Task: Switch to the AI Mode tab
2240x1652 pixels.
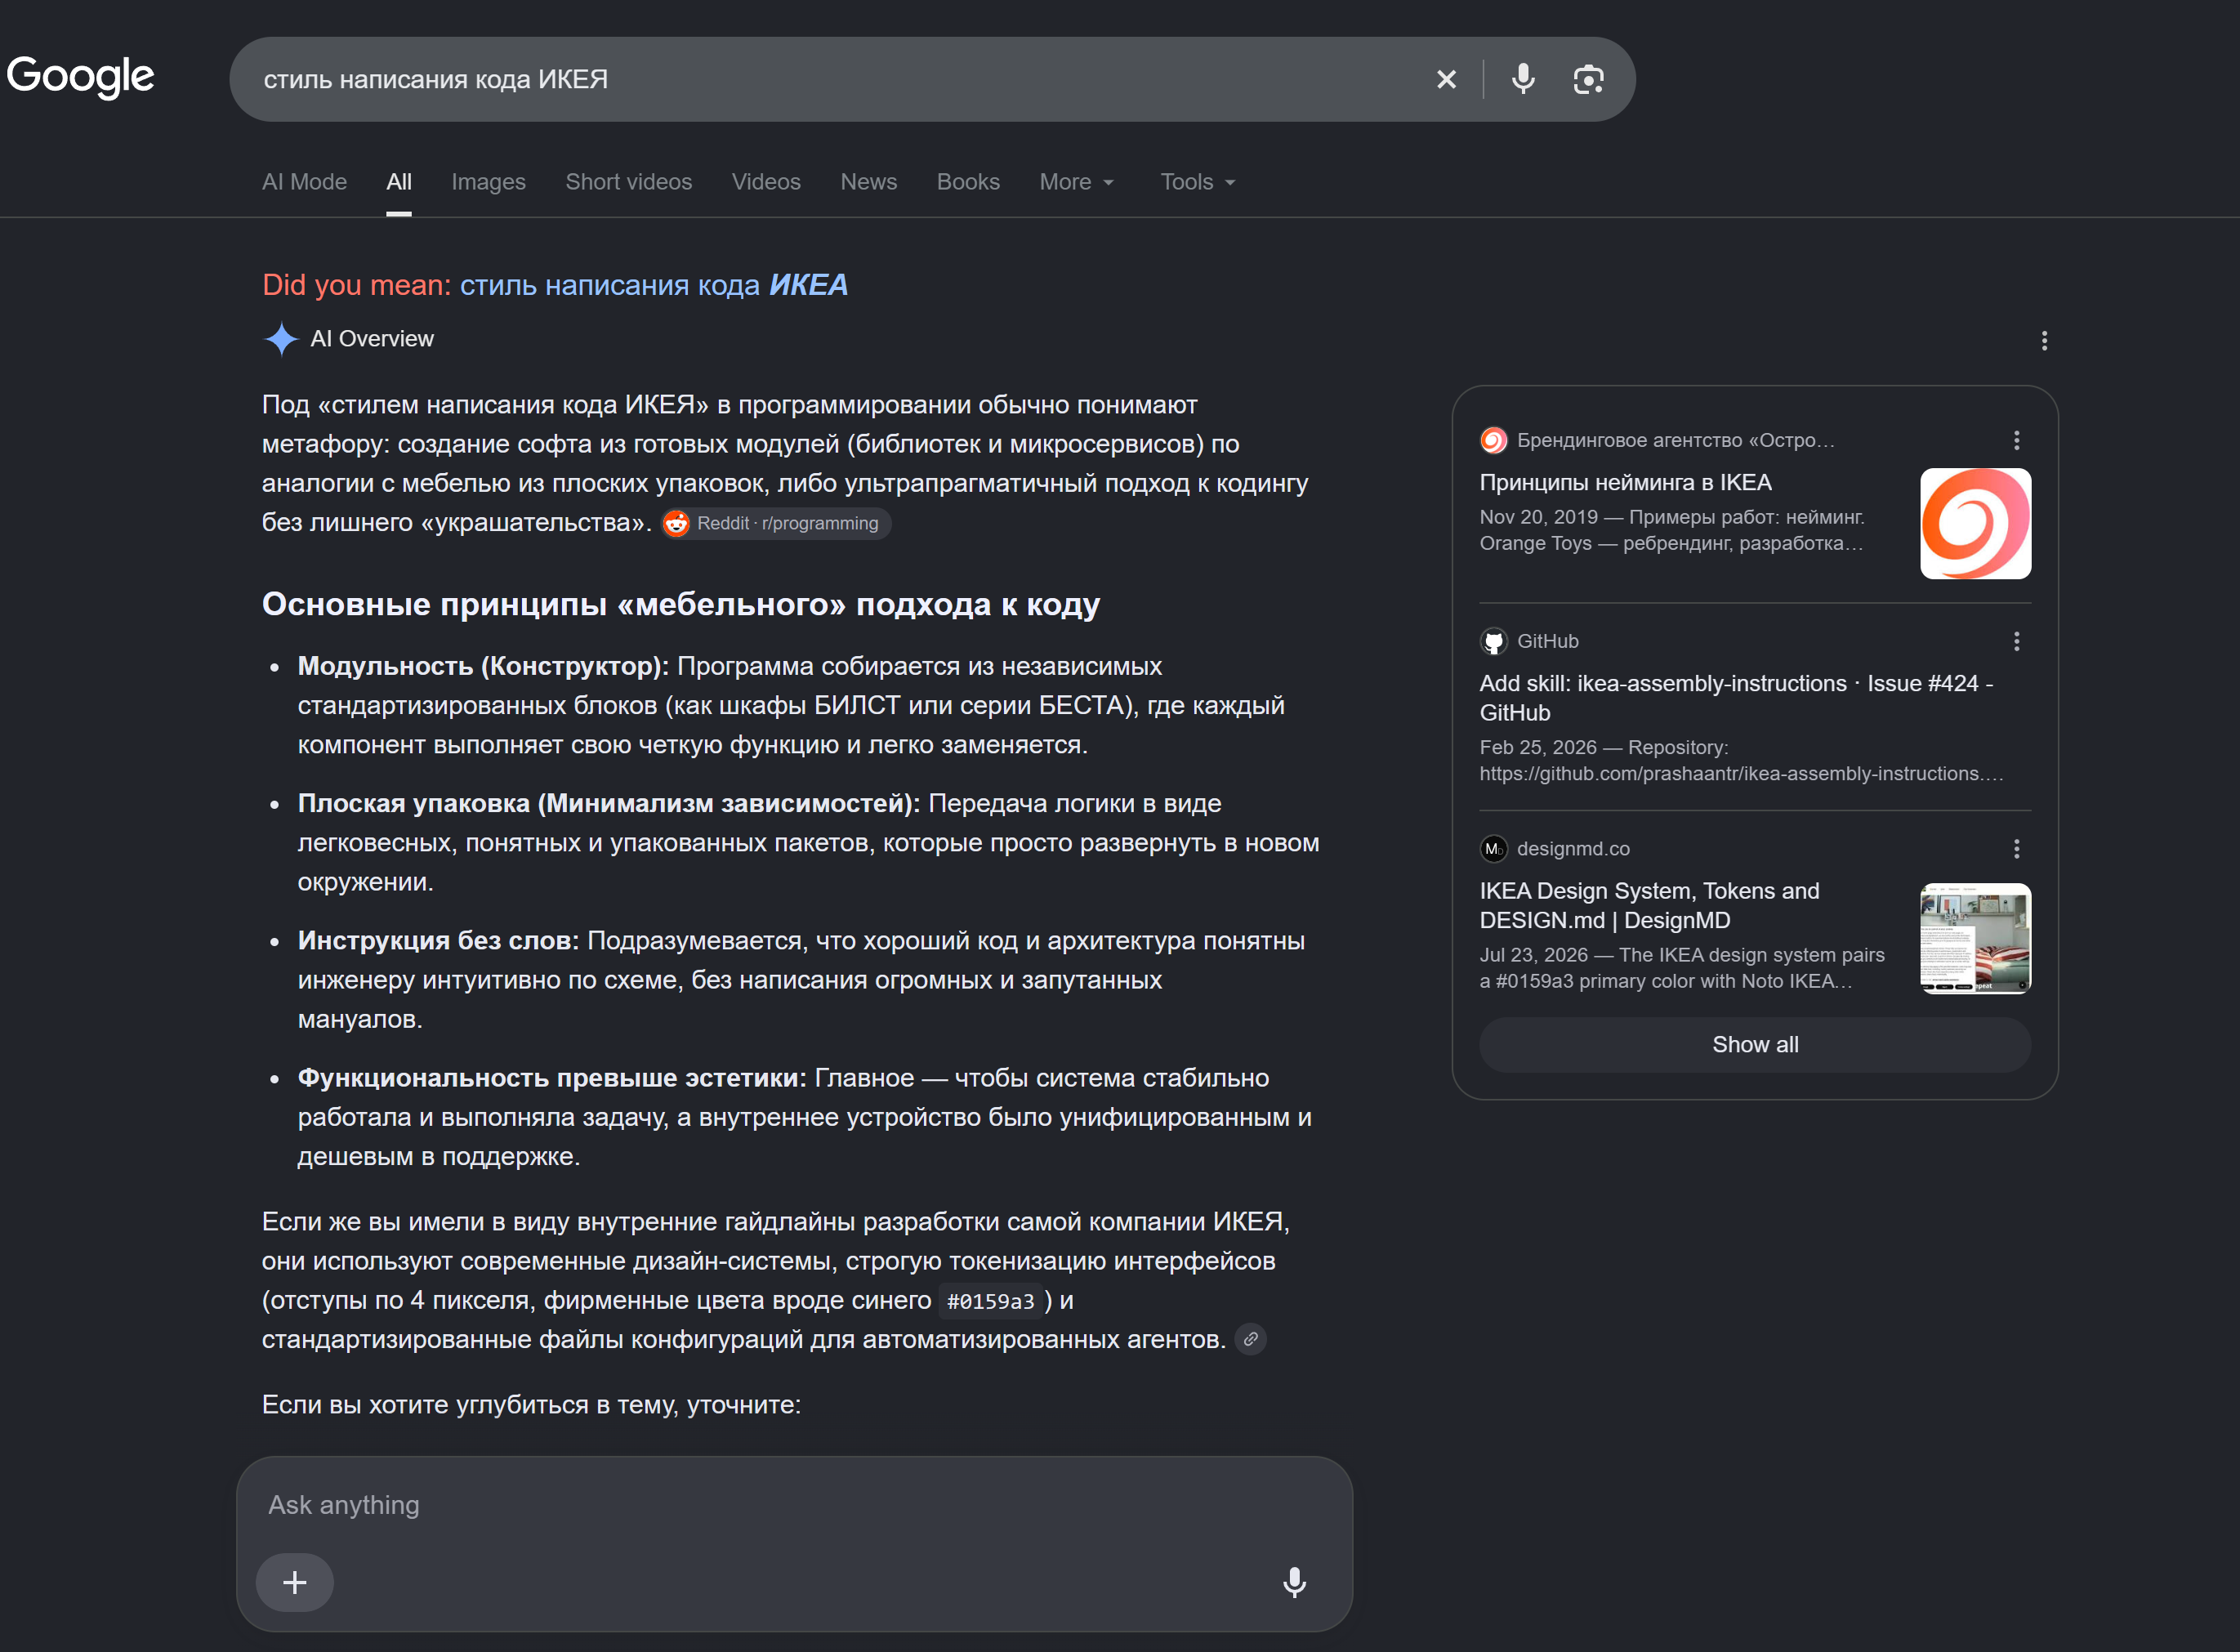Action: pyautogui.click(x=304, y=182)
